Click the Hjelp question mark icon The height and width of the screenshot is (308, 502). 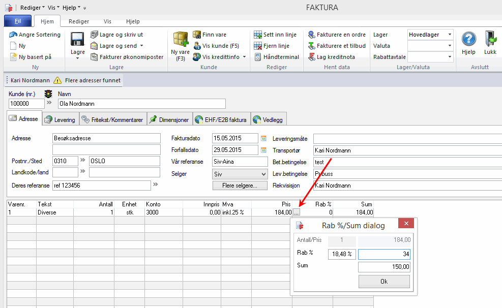click(x=468, y=40)
